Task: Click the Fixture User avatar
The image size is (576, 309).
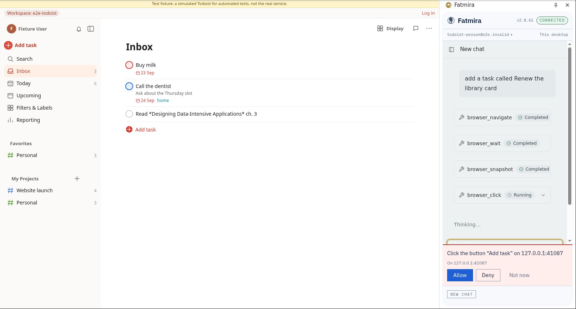Action: (x=12, y=29)
